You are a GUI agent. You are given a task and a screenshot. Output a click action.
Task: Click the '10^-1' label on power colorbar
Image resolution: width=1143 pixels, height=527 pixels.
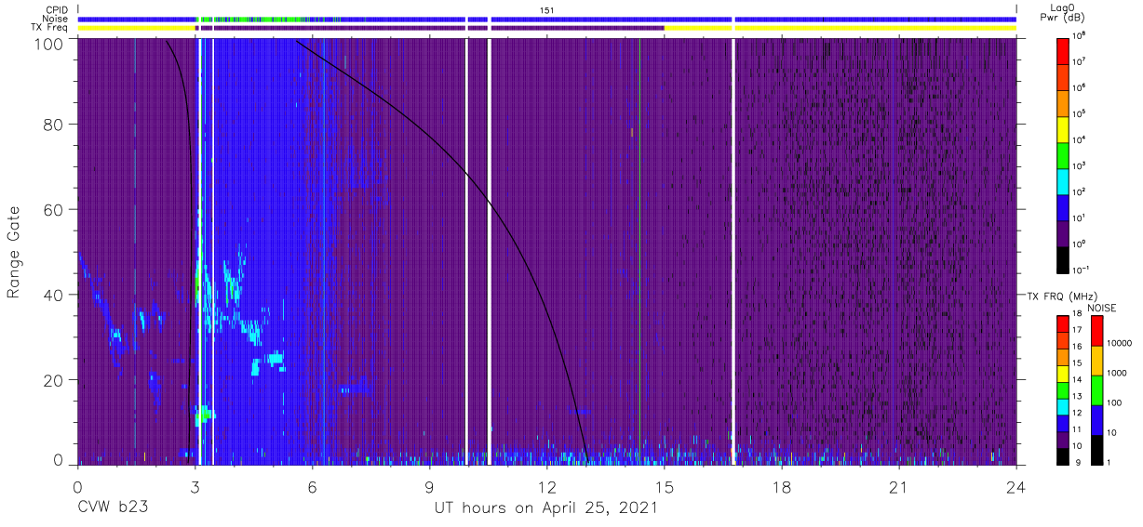click(1081, 270)
